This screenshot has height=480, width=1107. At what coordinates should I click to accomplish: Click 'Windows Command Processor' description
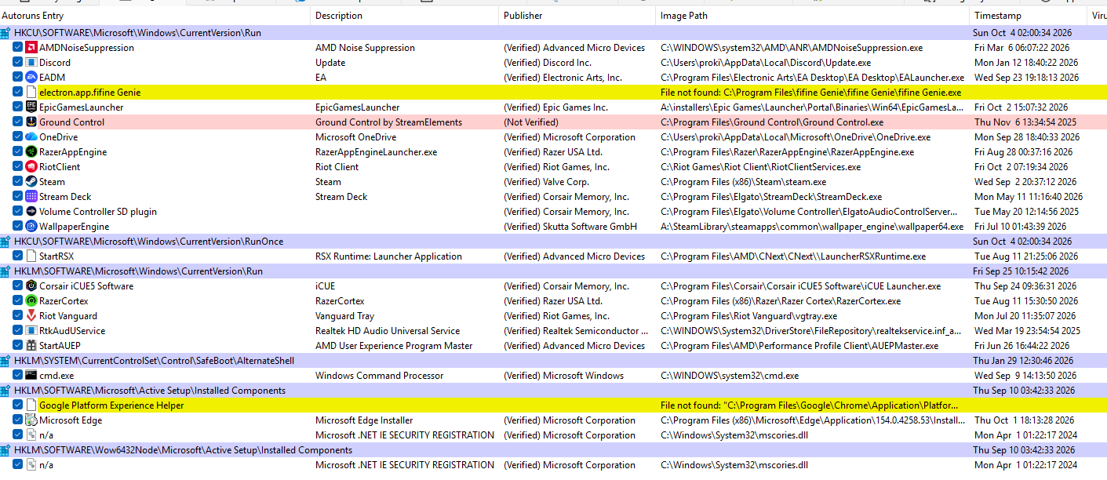[x=379, y=376]
